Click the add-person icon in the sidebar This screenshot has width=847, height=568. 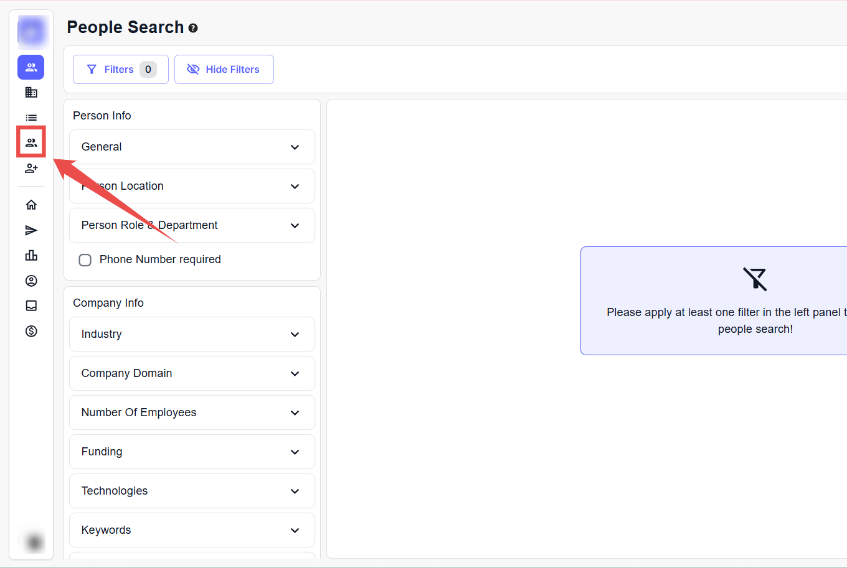tap(31, 168)
